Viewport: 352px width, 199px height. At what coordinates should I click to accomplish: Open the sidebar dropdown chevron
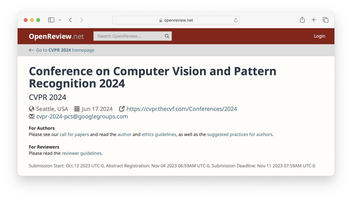pyautogui.click(x=60, y=20)
